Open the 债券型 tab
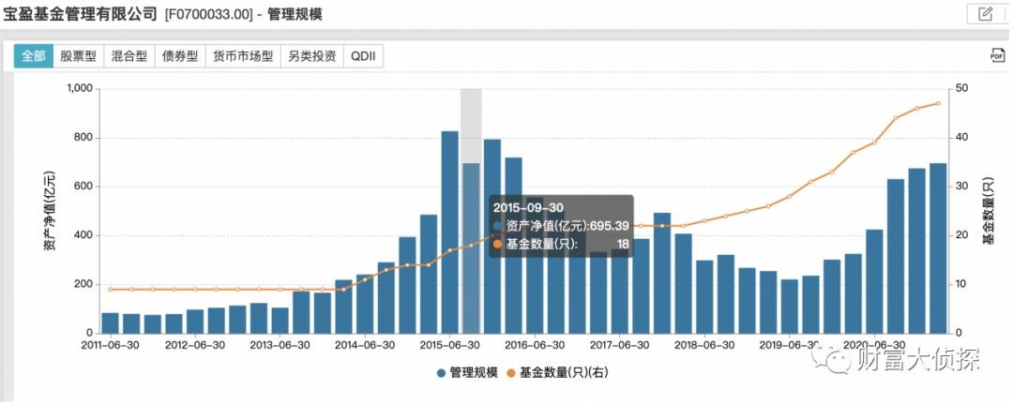This screenshot has height=404, width=1013. tap(180, 56)
